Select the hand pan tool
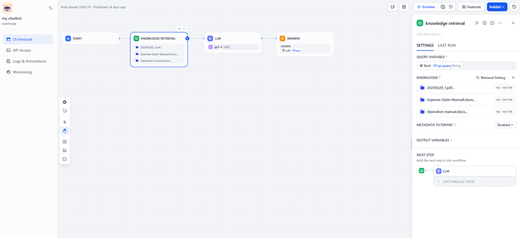The height and width of the screenshot is (238, 520). (x=65, y=130)
